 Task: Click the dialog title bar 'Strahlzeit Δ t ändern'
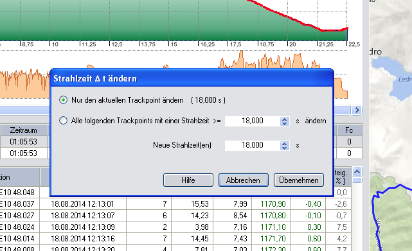pyautogui.click(x=192, y=78)
